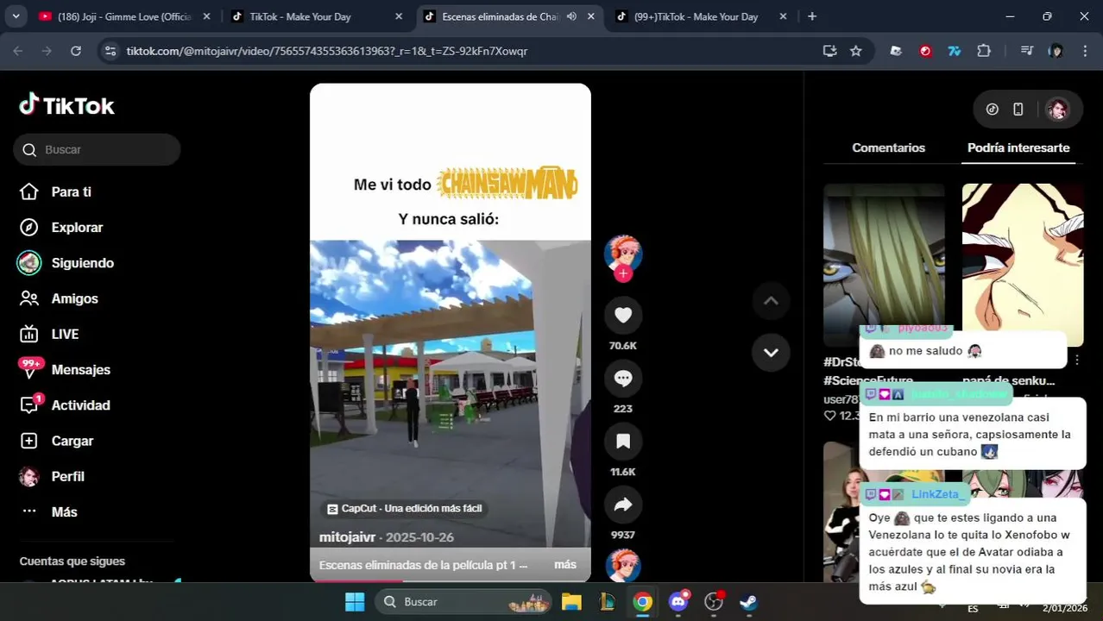
Task: Open the Chrome profile avatar
Action: (x=1056, y=51)
